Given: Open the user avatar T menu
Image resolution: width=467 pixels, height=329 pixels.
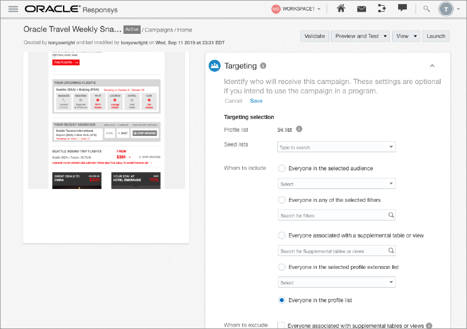Looking at the screenshot, I should click(445, 9).
